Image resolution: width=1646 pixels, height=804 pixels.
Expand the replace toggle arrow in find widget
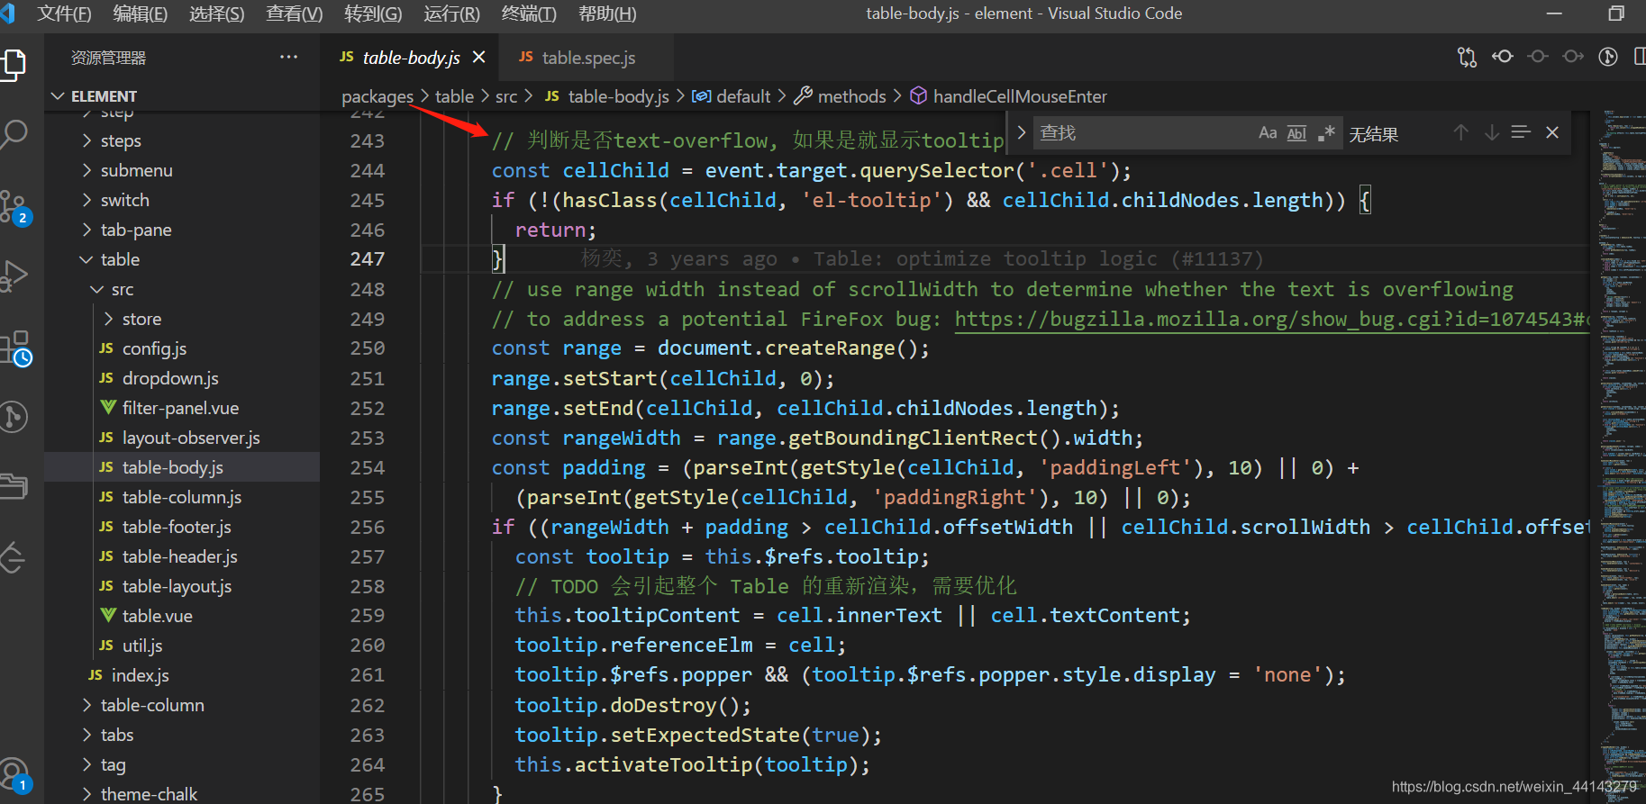click(1021, 132)
